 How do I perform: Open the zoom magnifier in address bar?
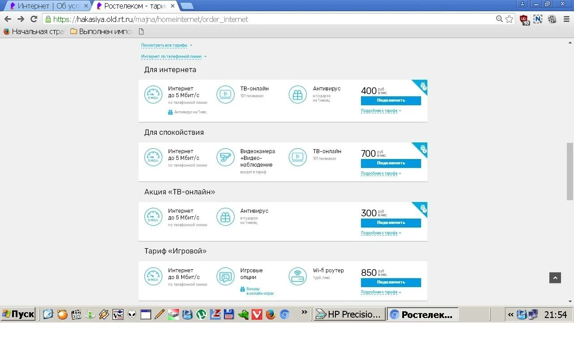pyautogui.click(x=499, y=19)
